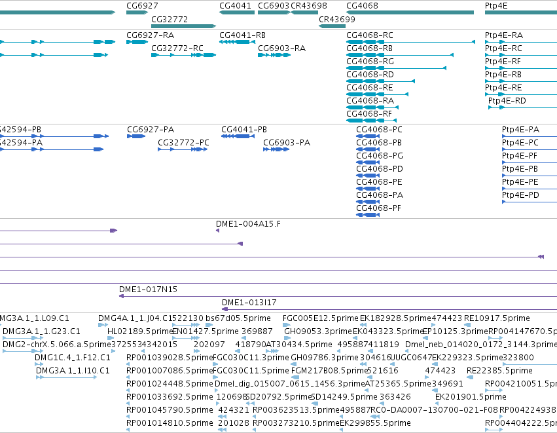The width and height of the screenshot is (557, 433).
Task: Select protein CG4068-PE
Action: tap(368, 189)
